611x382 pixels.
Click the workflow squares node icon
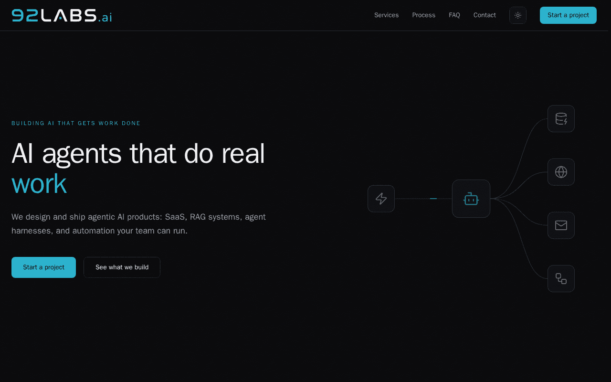(561, 279)
